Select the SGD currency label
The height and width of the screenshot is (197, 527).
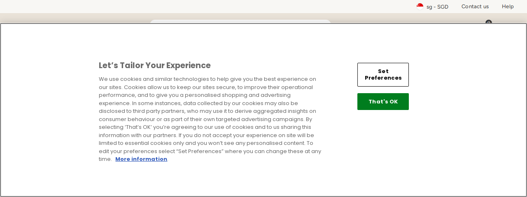(x=443, y=7)
